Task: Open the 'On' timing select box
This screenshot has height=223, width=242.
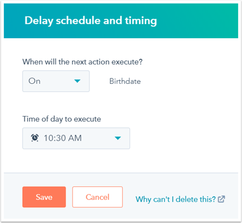Action: tap(56, 81)
